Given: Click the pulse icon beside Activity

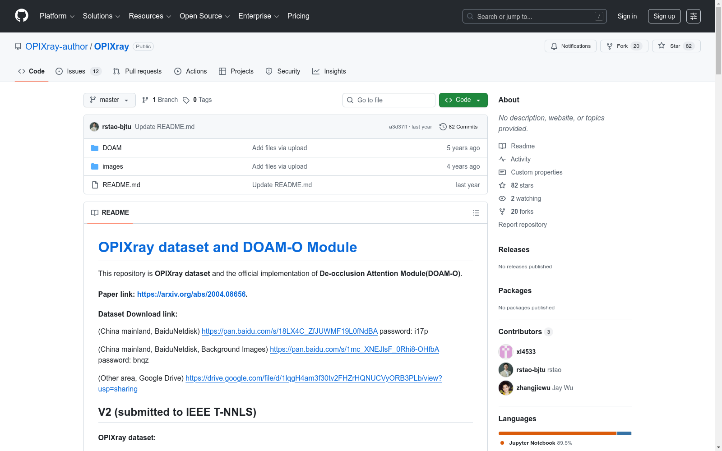Looking at the screenshot, I should pyautogui.click(x=502, y=159).
